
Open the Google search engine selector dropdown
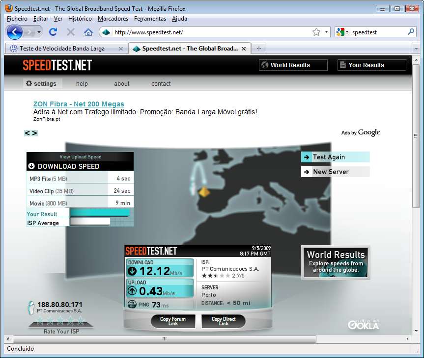coord(342,32)
